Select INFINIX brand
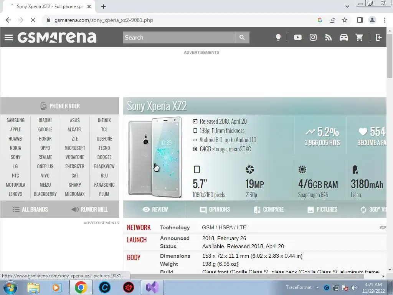The width and height of the screenshot is (393, 295). (104, 120)
